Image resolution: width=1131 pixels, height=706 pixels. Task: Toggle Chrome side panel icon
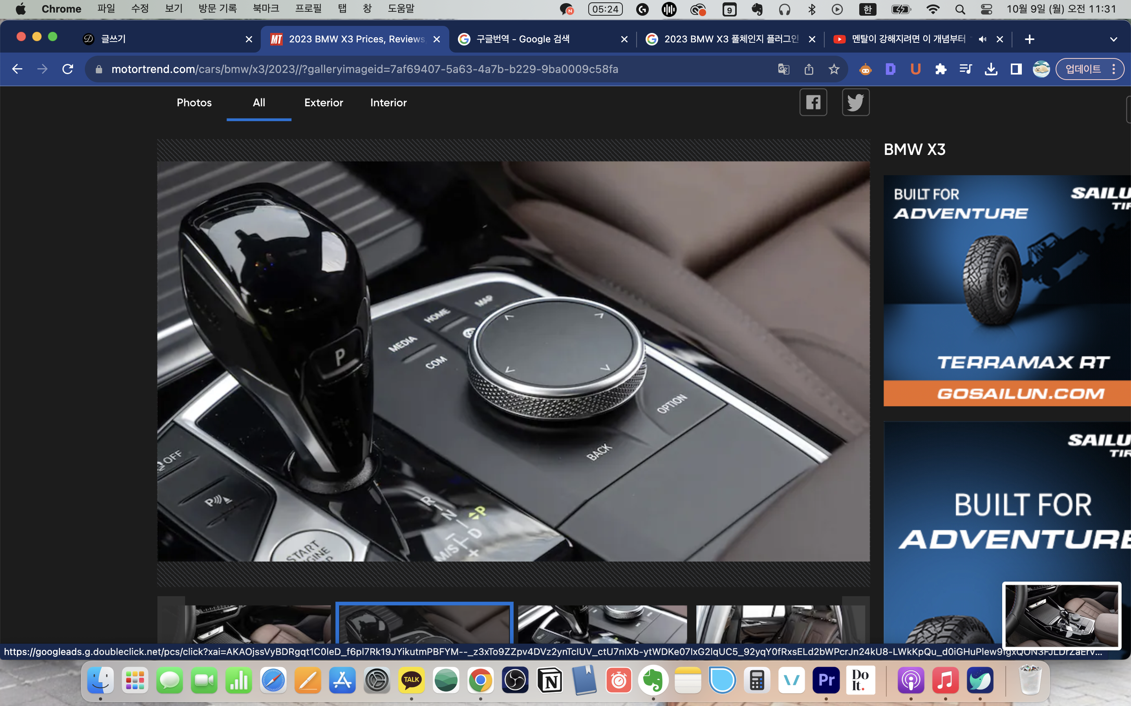click(x=1016, y=69)
